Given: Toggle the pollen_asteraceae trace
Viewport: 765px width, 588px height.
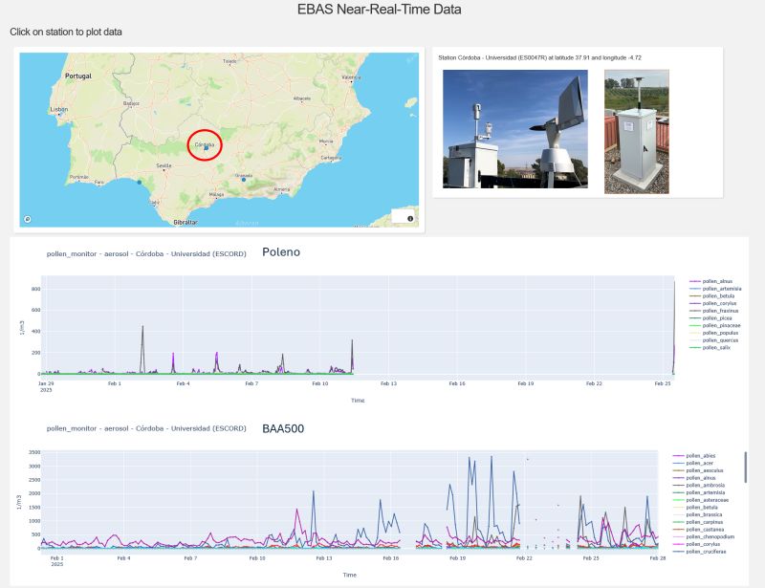Looking at the screenshot, I should tap(701, 500).
